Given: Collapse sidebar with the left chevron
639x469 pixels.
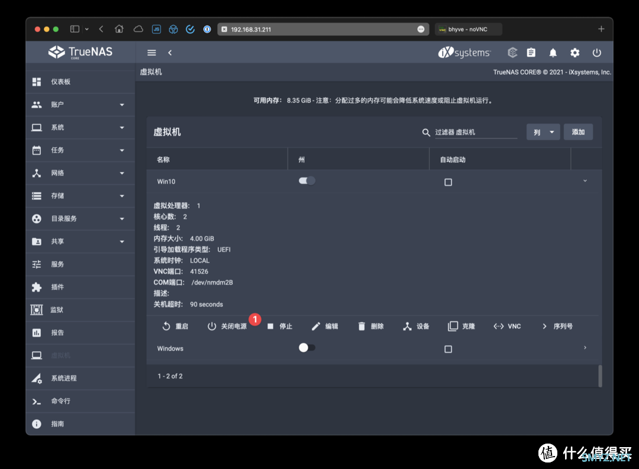Looking at the screenshot, I should [x=170, y=53].
